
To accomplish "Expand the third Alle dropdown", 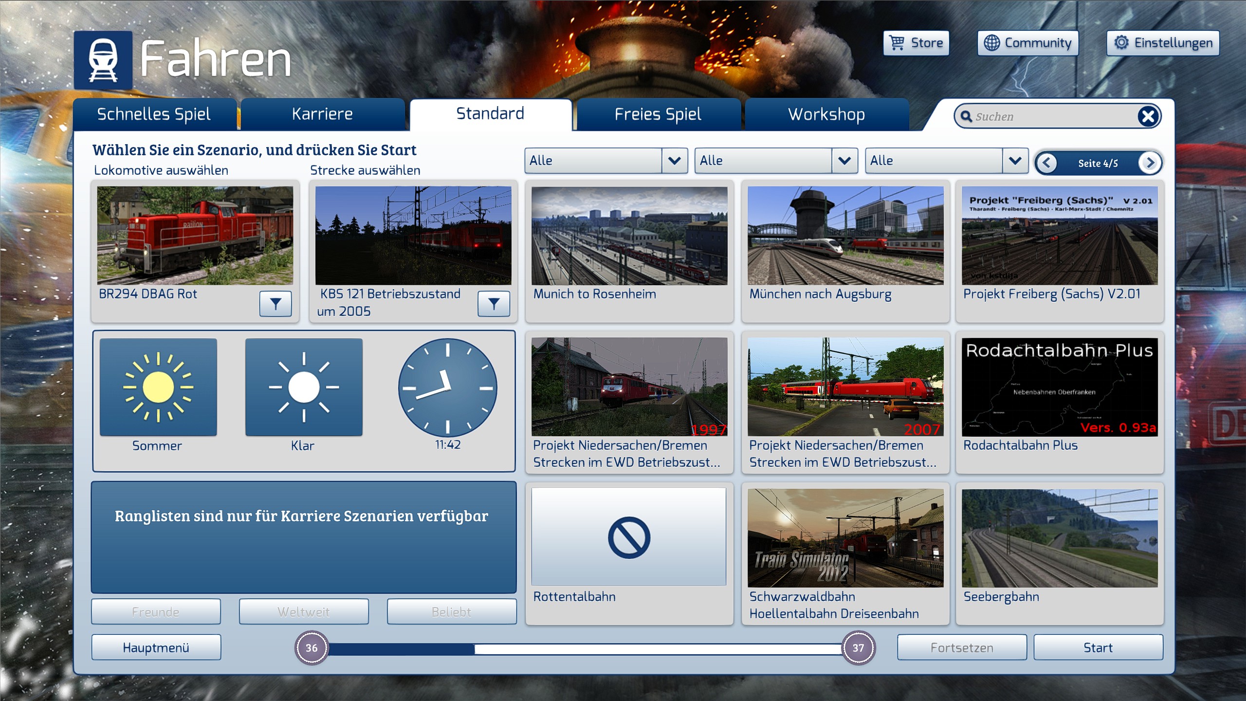I will (x=1015, y=161).
